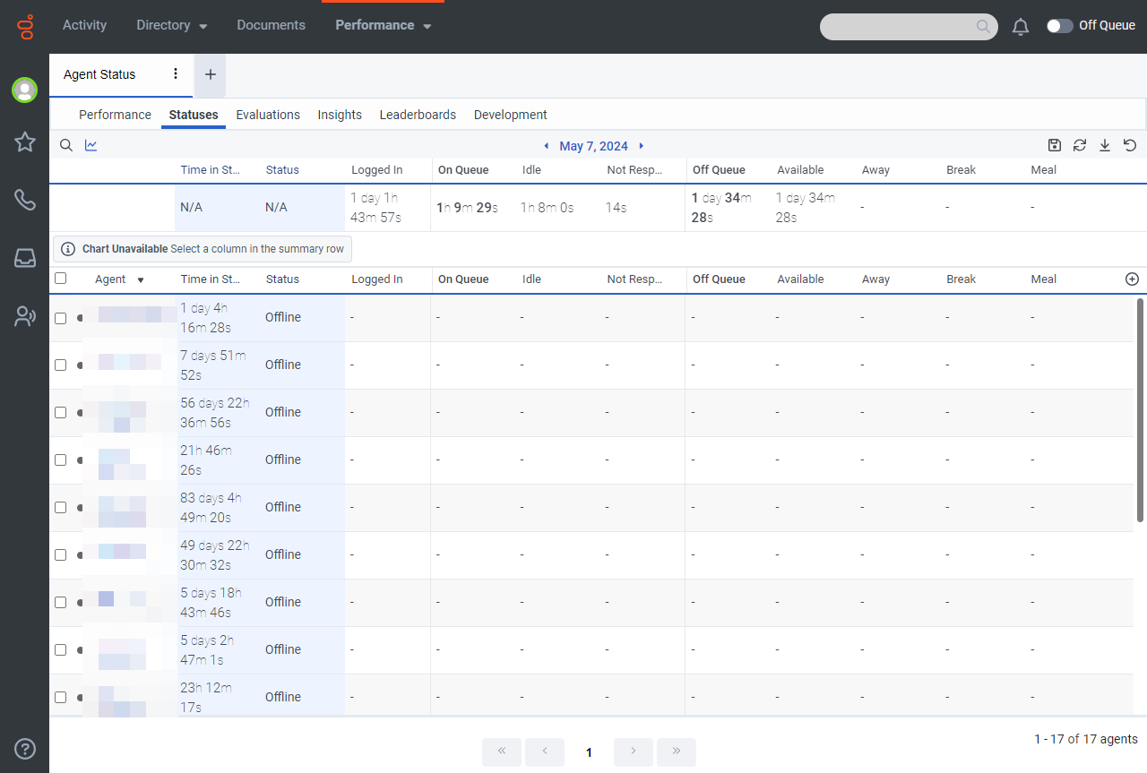The image size is (1147, 773).
Task: Switch to the Evaluations tab
Action: 268,115
